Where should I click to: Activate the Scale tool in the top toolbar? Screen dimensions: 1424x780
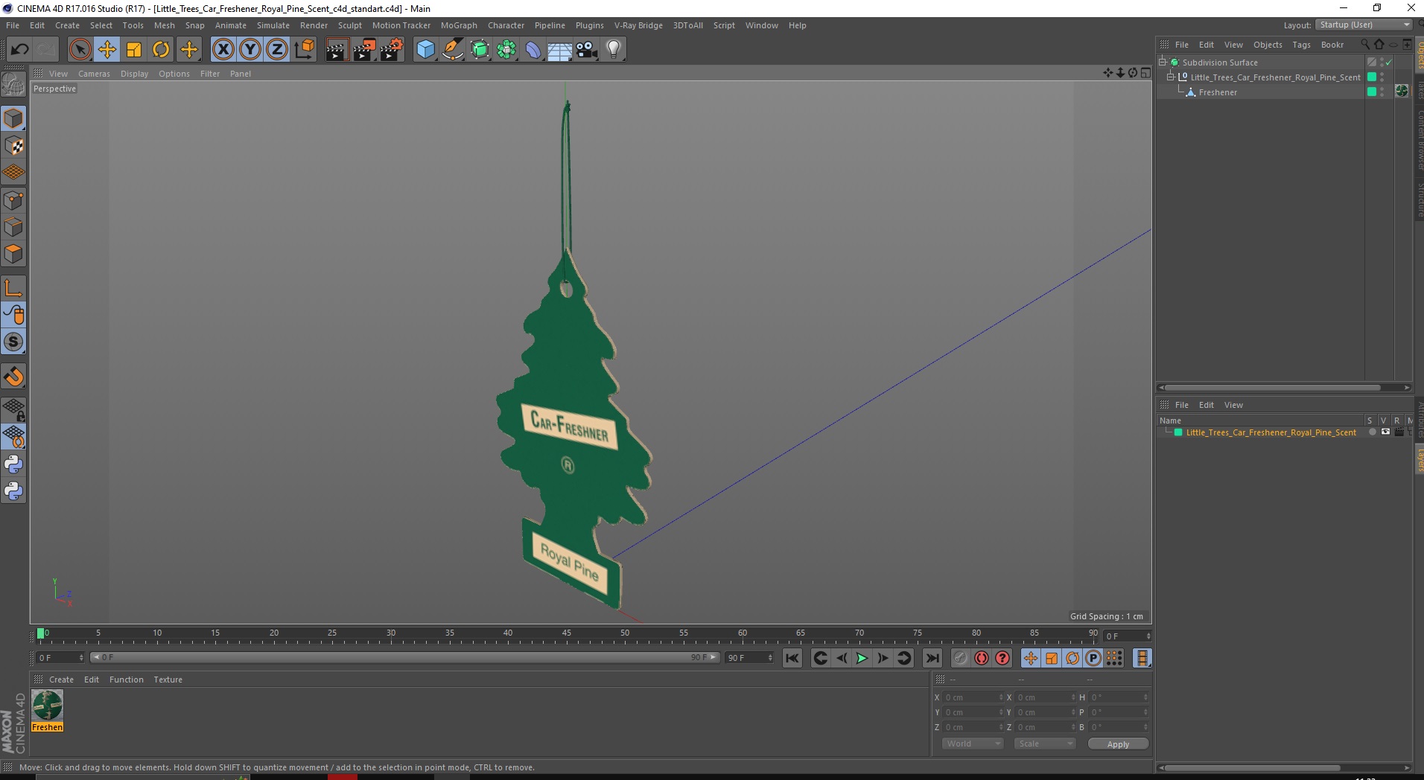[134, 50]
